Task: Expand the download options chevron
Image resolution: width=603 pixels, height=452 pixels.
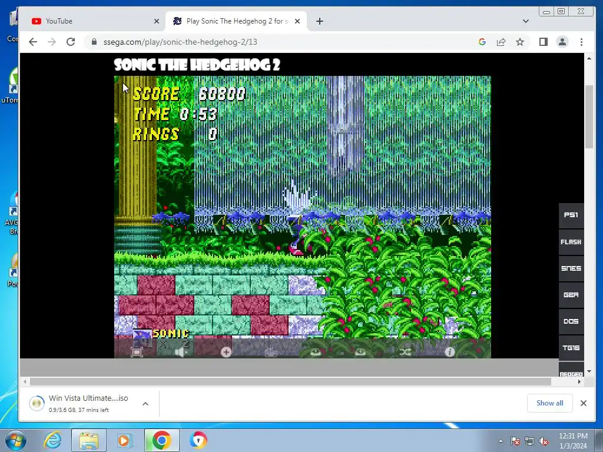Action: [145, 404]
